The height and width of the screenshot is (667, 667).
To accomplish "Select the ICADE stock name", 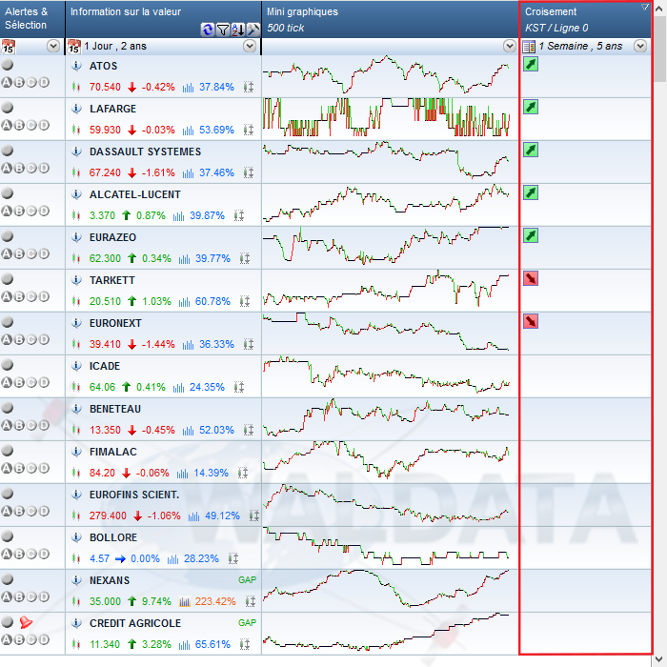I will [105, 366].
